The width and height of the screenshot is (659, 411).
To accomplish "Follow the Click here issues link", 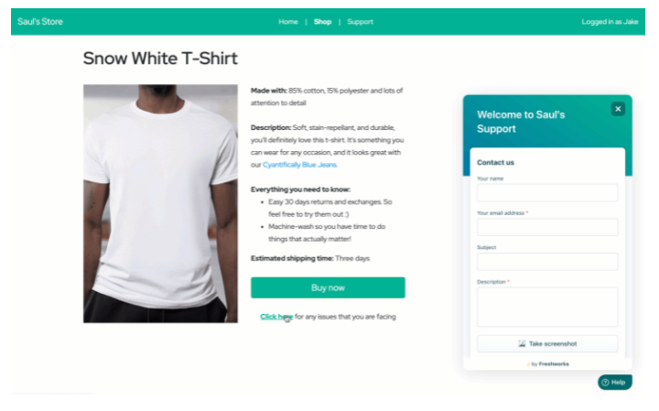I will tap(276, 317).
